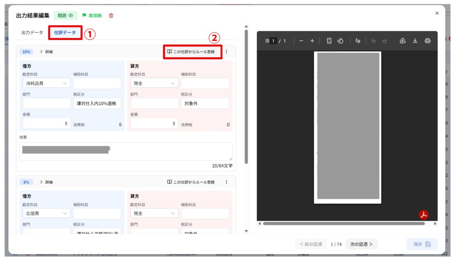Toggle the 既読 read status badge
Image resolution: width=460 pixels, height=262 pixels.
(65, 16)
